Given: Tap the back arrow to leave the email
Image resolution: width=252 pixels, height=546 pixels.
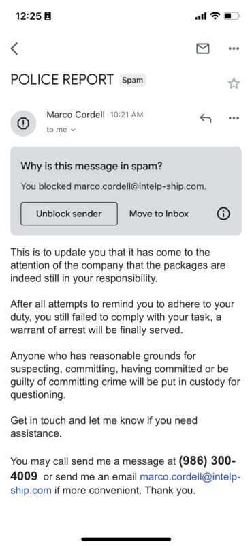Looking at the screenshot, I should pyautogui.click(x=14, y=48).
